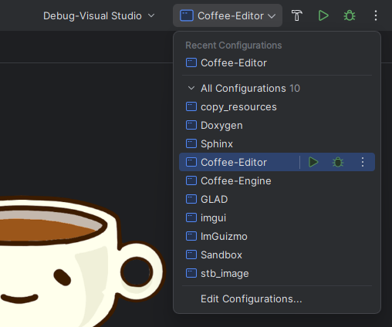Click the Coffee-Engine target icon
This screenshot has width=392, height=327.
191,180
